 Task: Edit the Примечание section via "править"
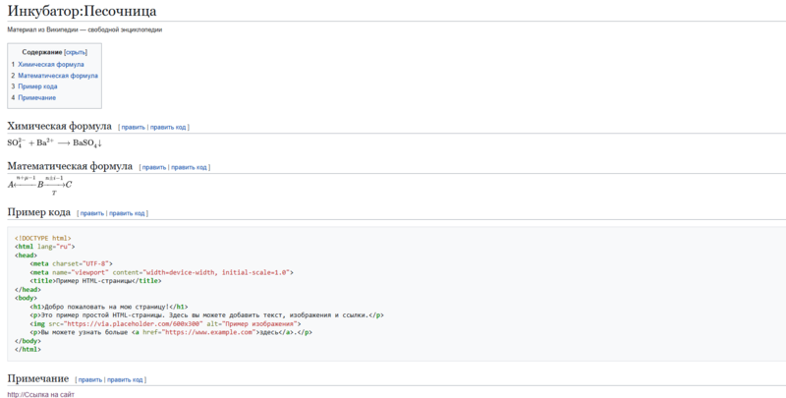(89, 379)
